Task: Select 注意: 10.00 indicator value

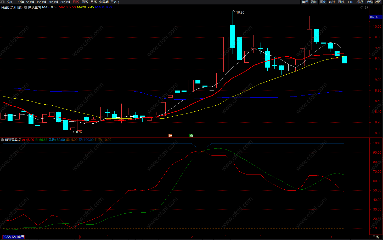Action: point(103,140)
